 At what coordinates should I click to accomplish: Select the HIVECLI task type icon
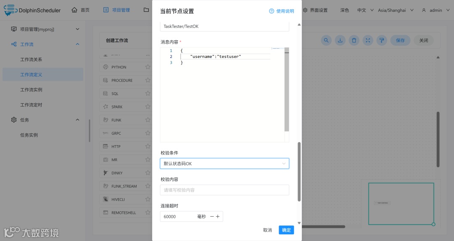coord(106,199)
